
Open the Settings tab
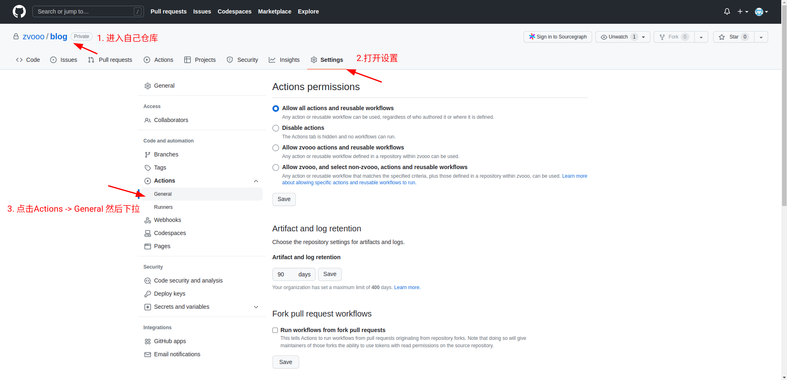[x=327, y=60]
